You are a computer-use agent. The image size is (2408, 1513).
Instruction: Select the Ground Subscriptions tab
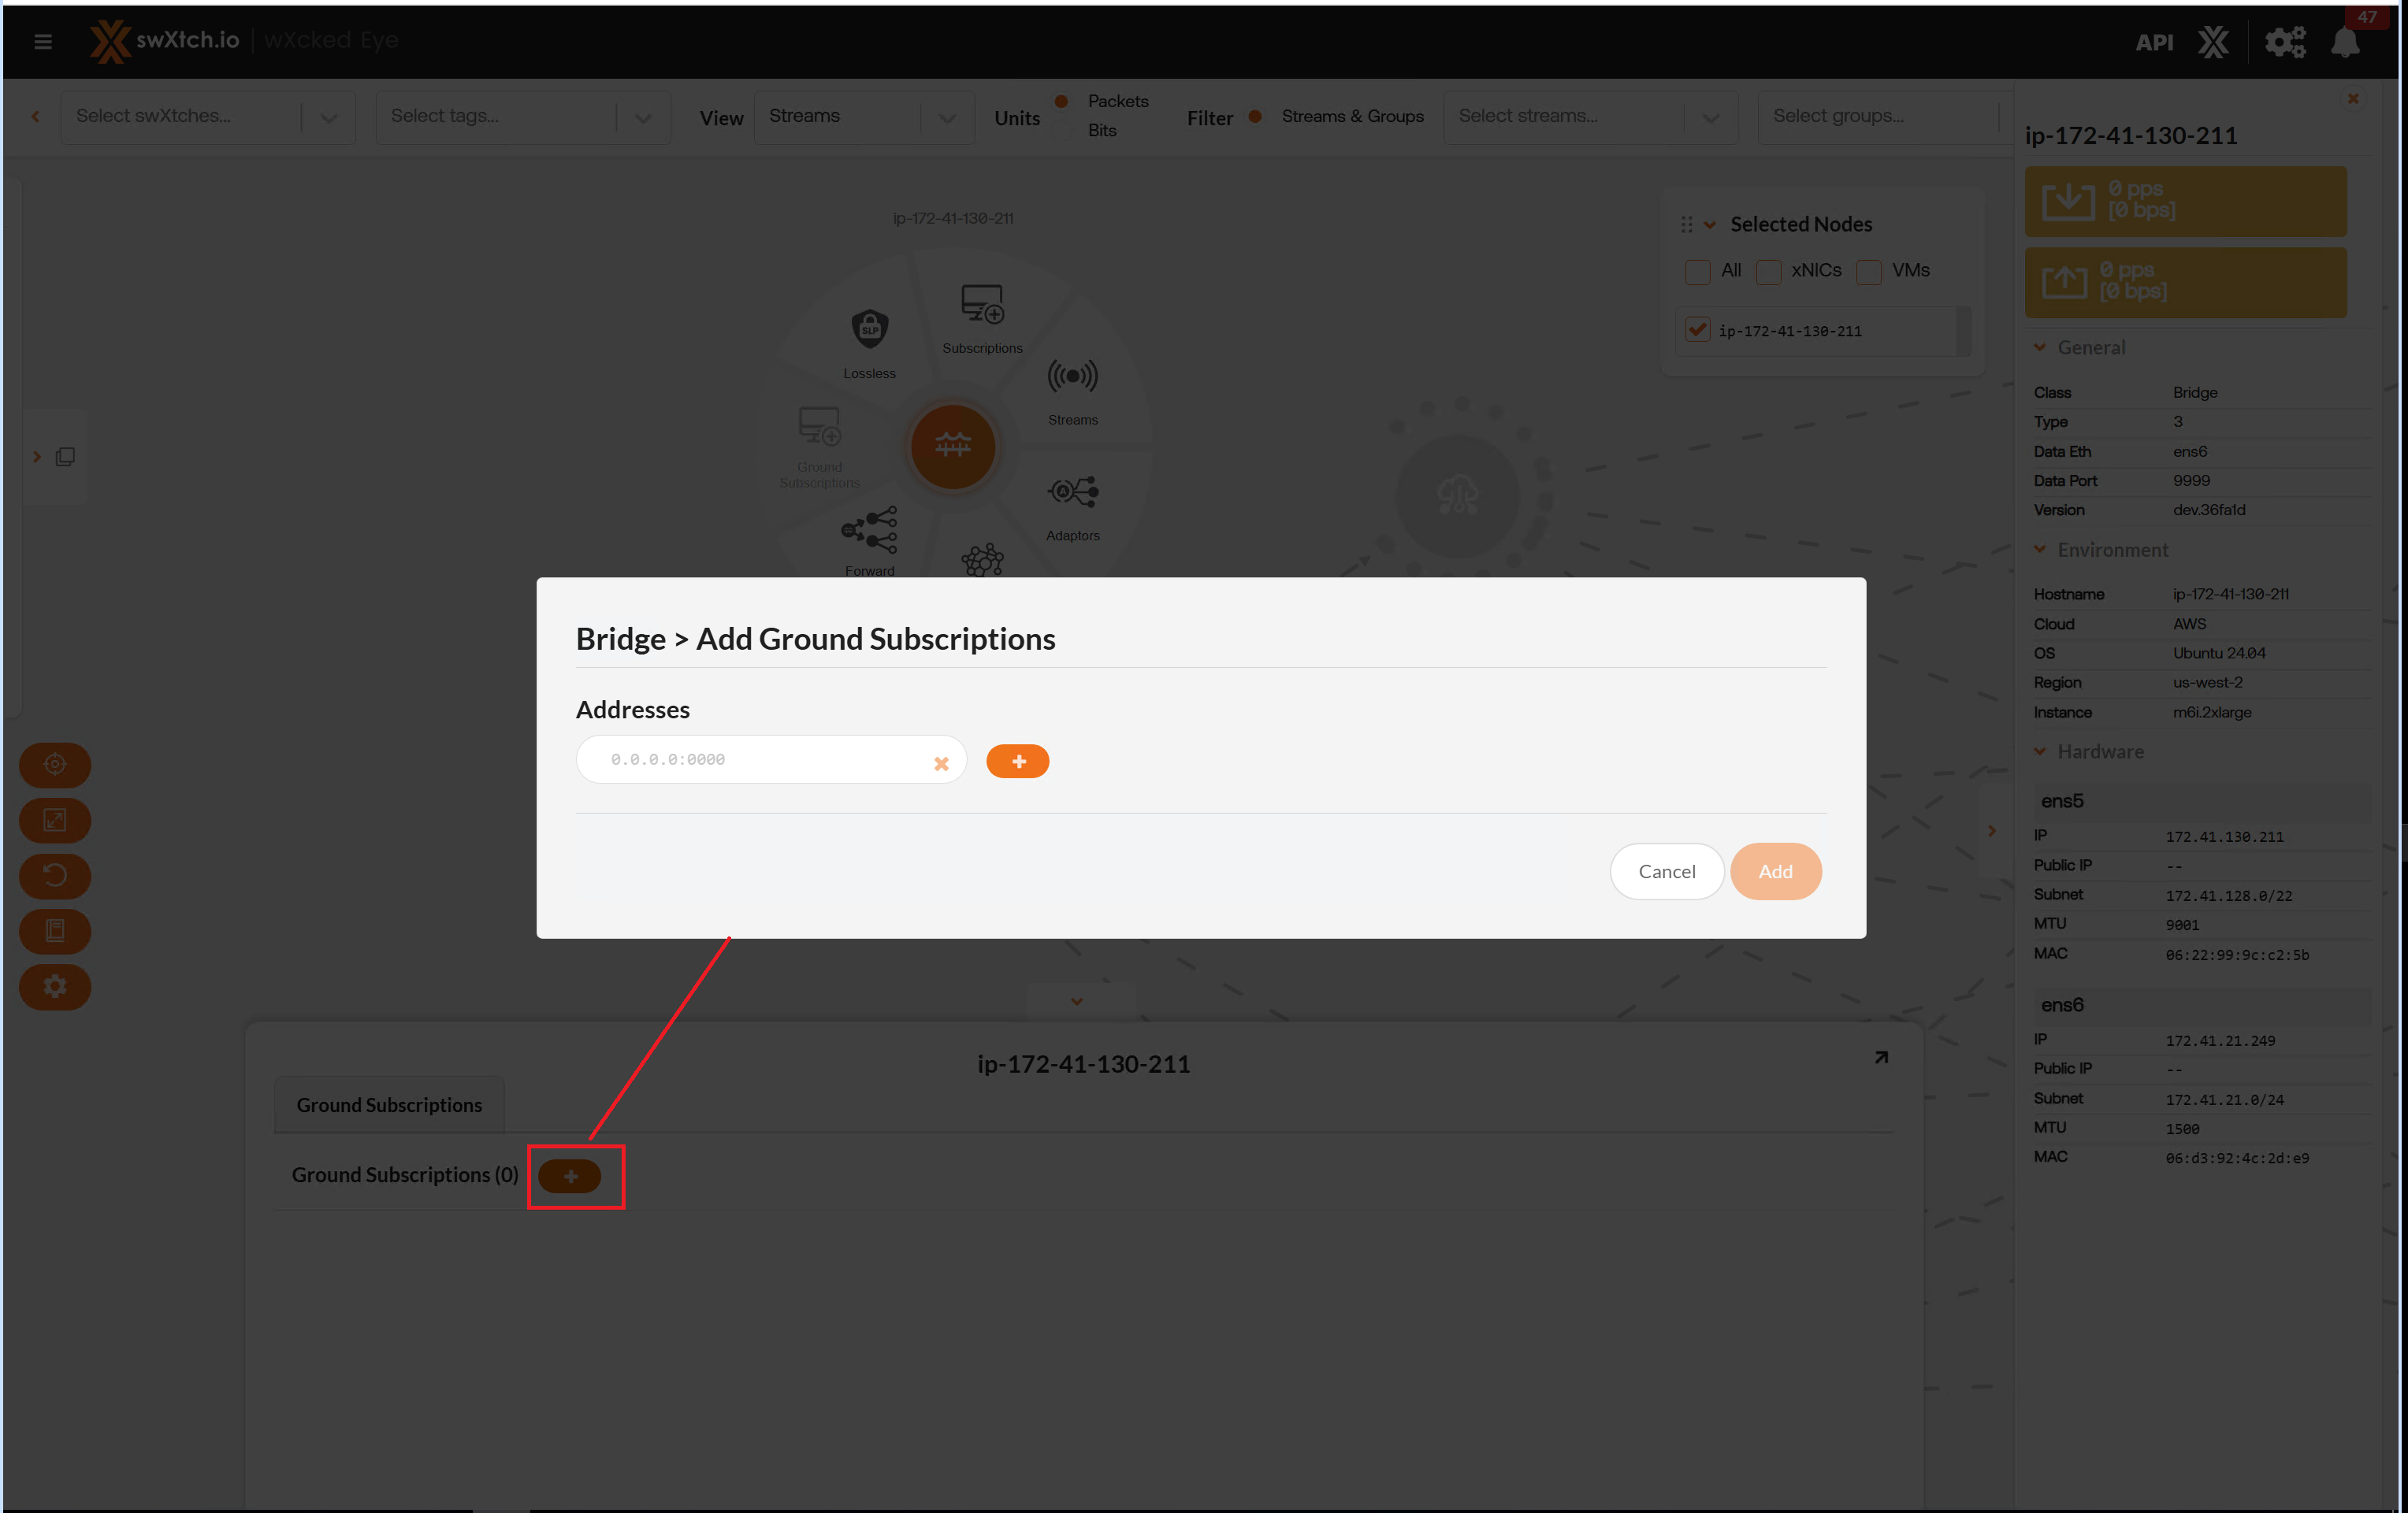(x=389, y=1105)
